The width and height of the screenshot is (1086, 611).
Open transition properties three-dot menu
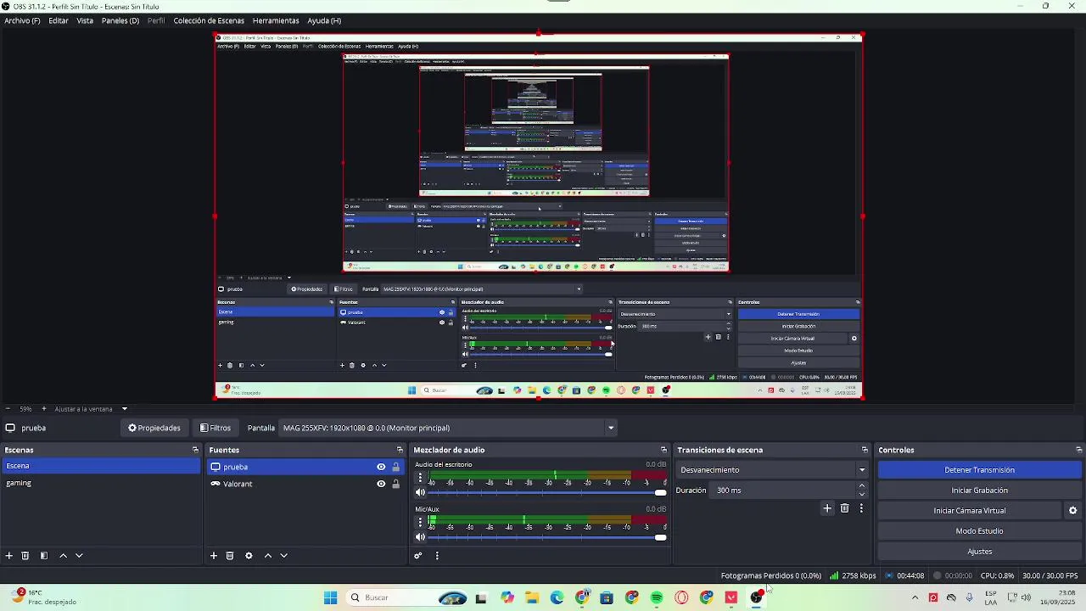861,508
